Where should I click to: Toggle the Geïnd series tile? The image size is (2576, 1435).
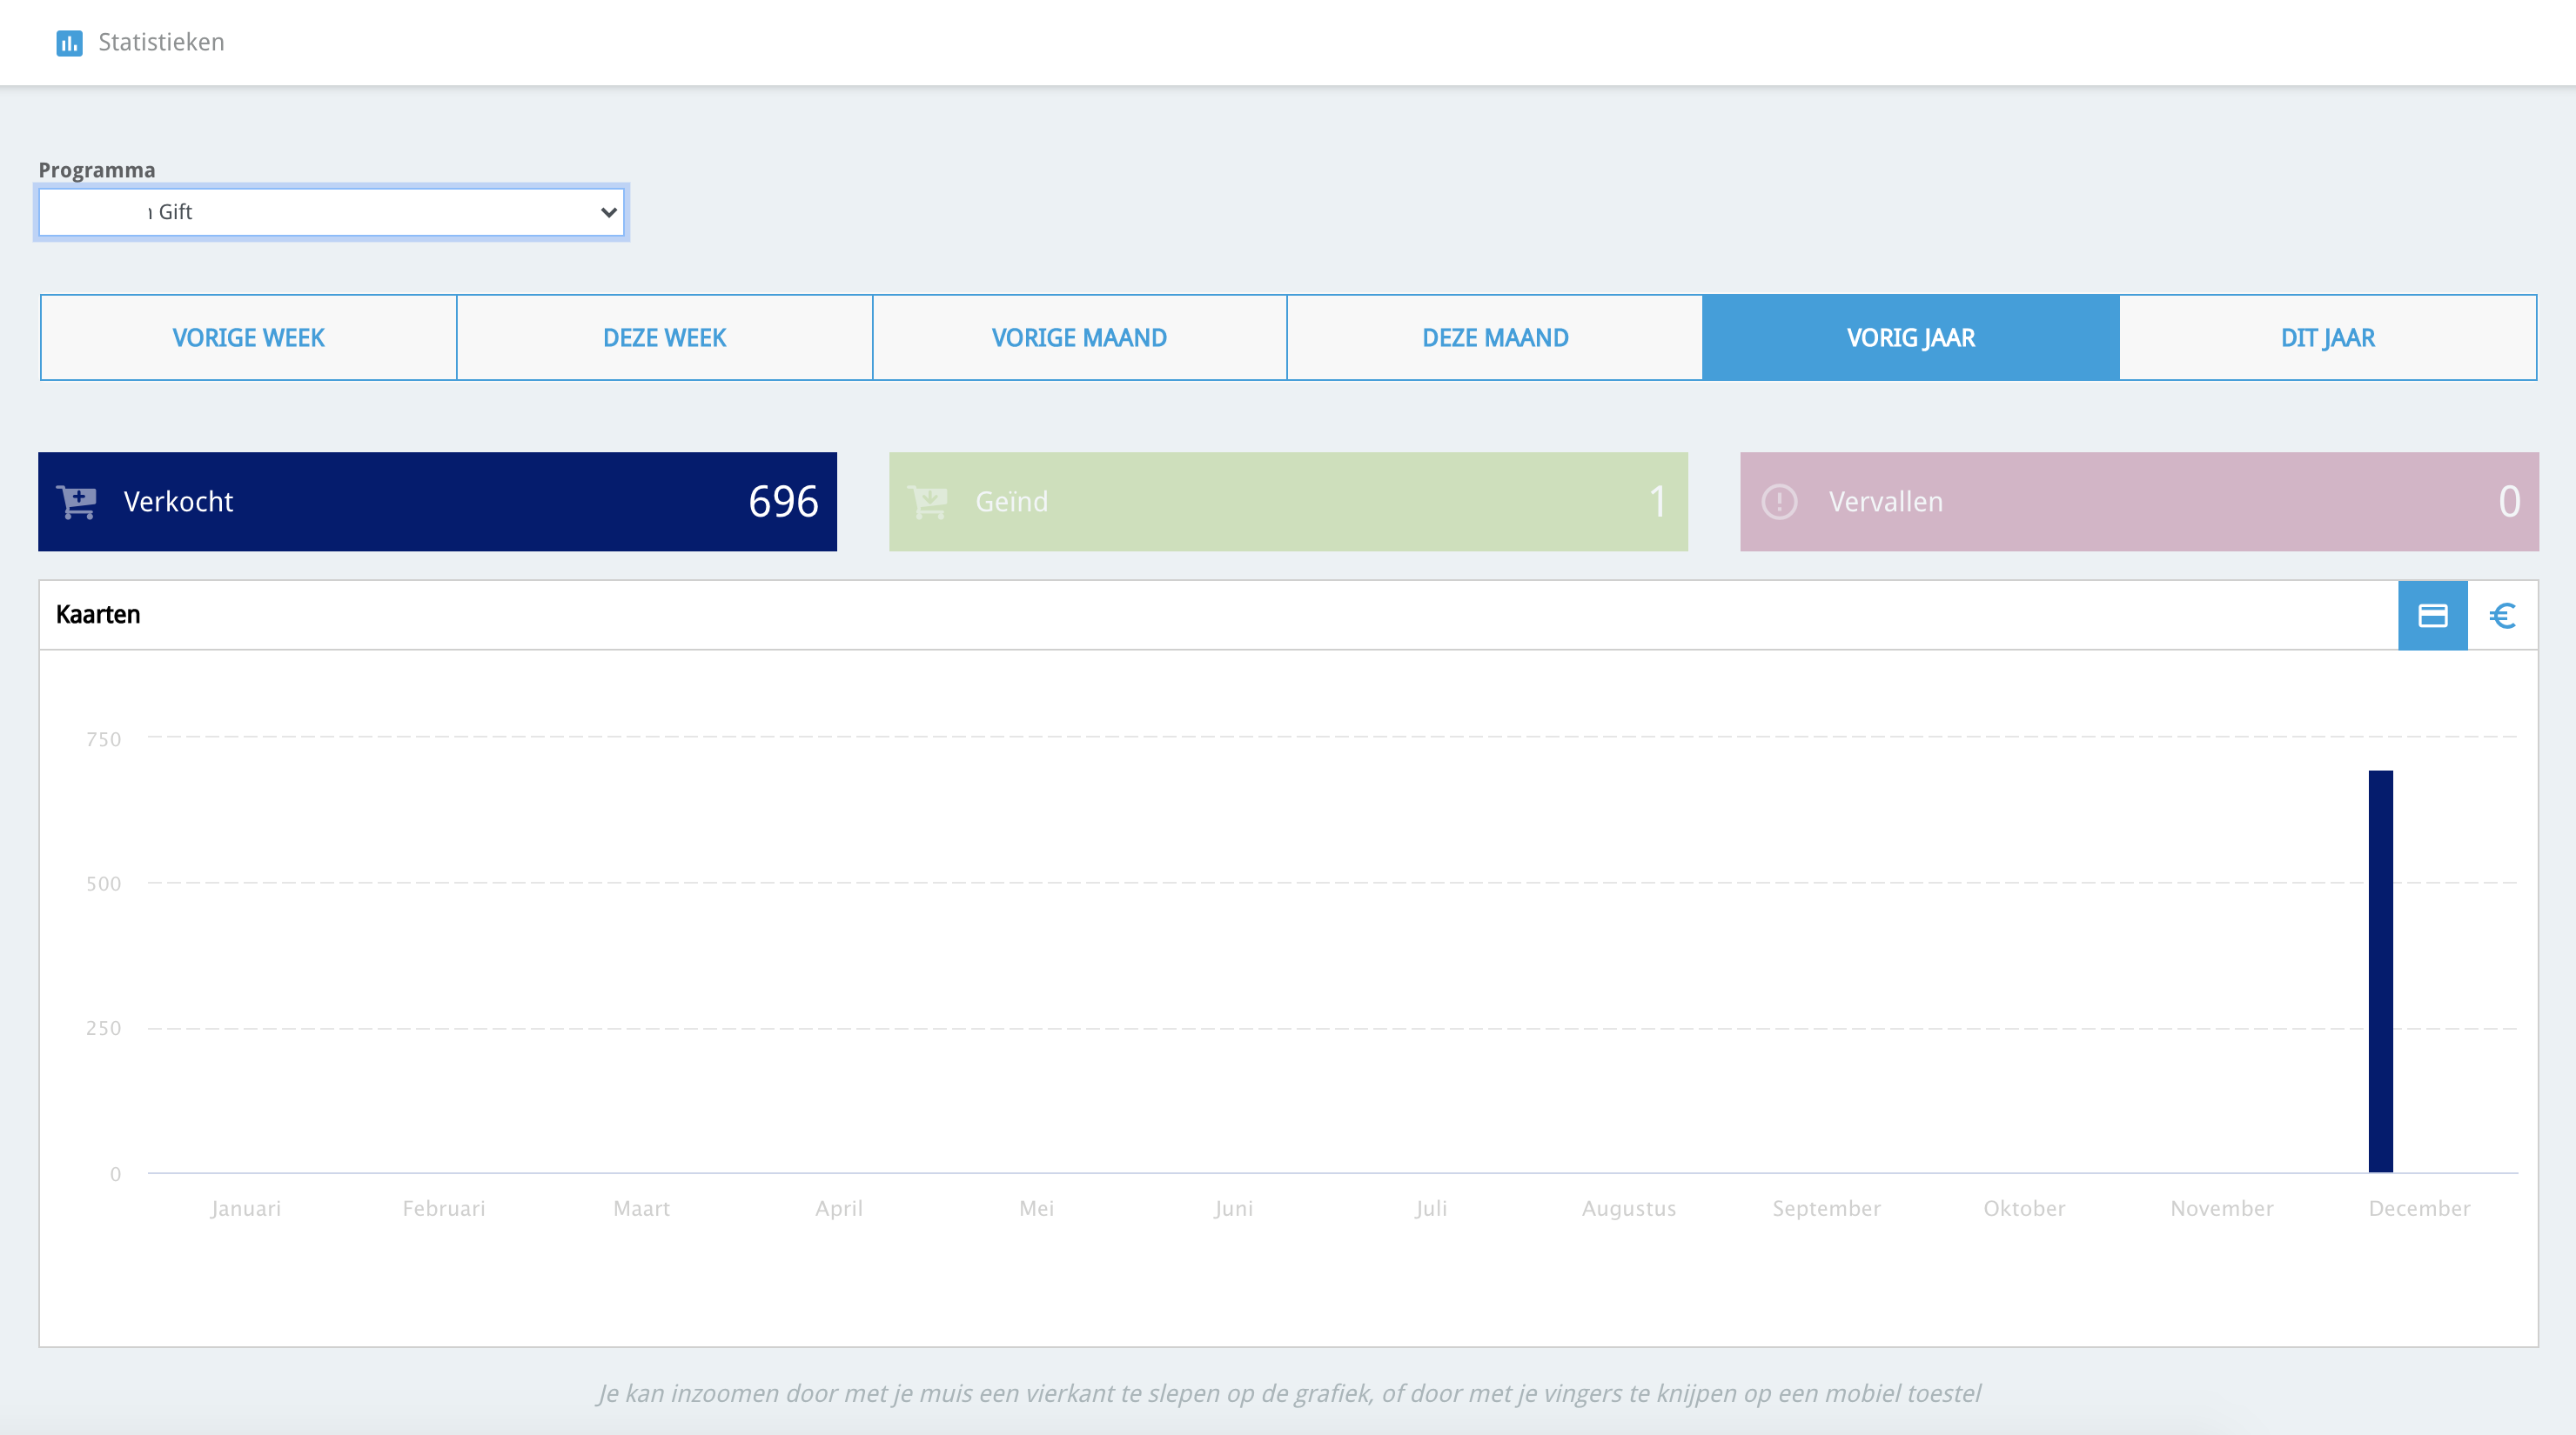[1288, 502]
